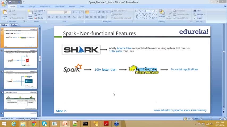Click the Find binoculars command
The height and width of the screenshot is (127, 227).
(x=197, y=11)
